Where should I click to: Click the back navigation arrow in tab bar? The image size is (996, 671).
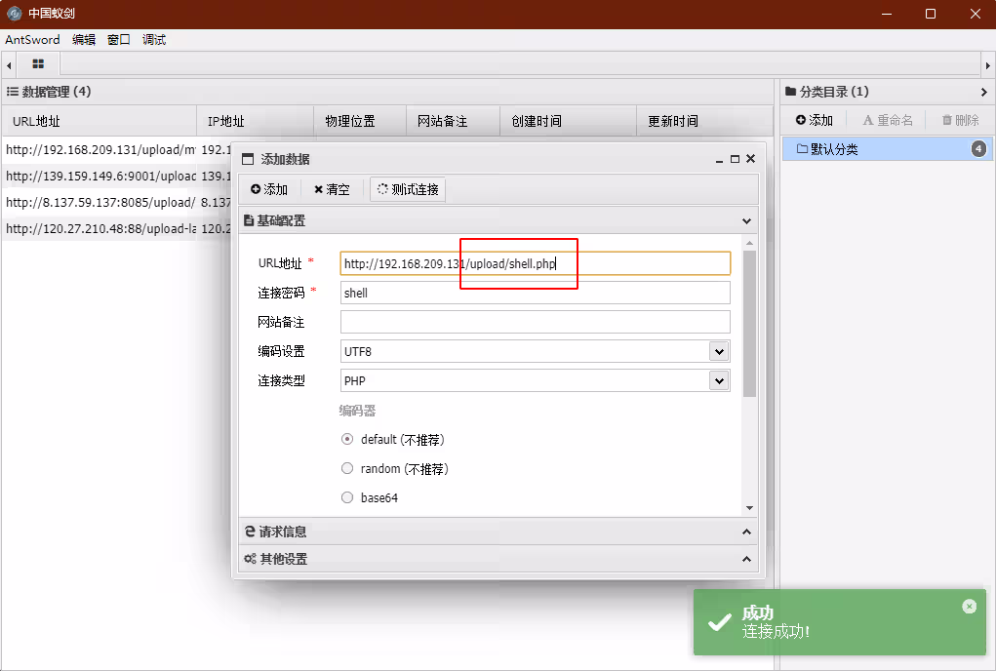tap(9, 61)
